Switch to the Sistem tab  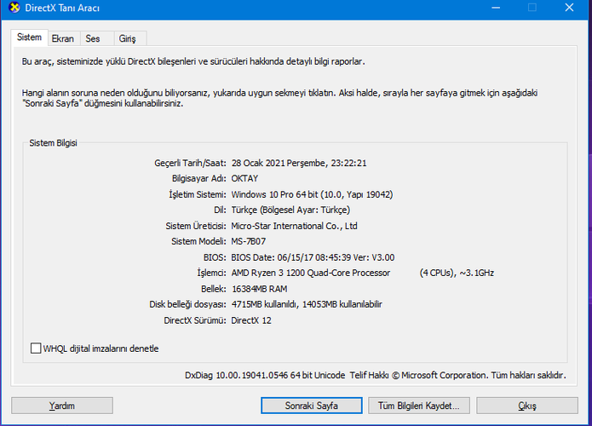[x=29, y=37]
